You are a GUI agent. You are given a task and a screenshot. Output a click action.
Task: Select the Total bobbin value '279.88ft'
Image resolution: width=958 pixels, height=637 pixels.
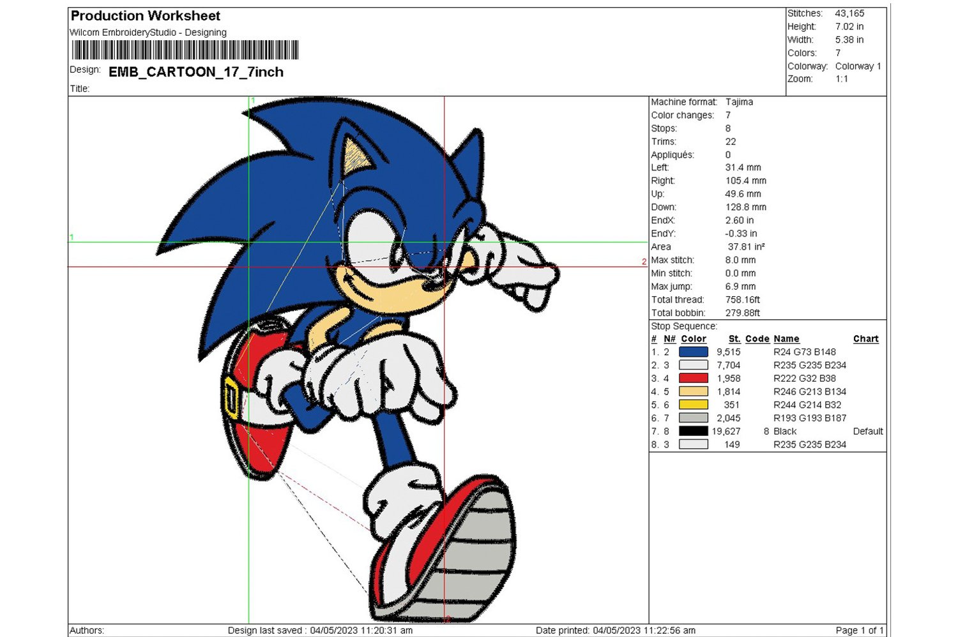click(743, 313)
